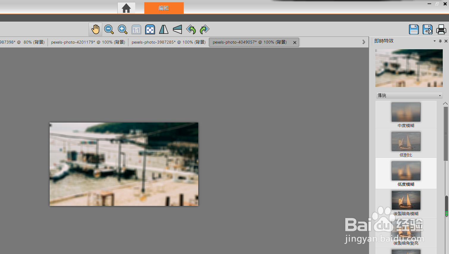This screenshot has height=254, width=449.
Task: Click the effects list scrollbar thumb
Action: pos(446,134)
